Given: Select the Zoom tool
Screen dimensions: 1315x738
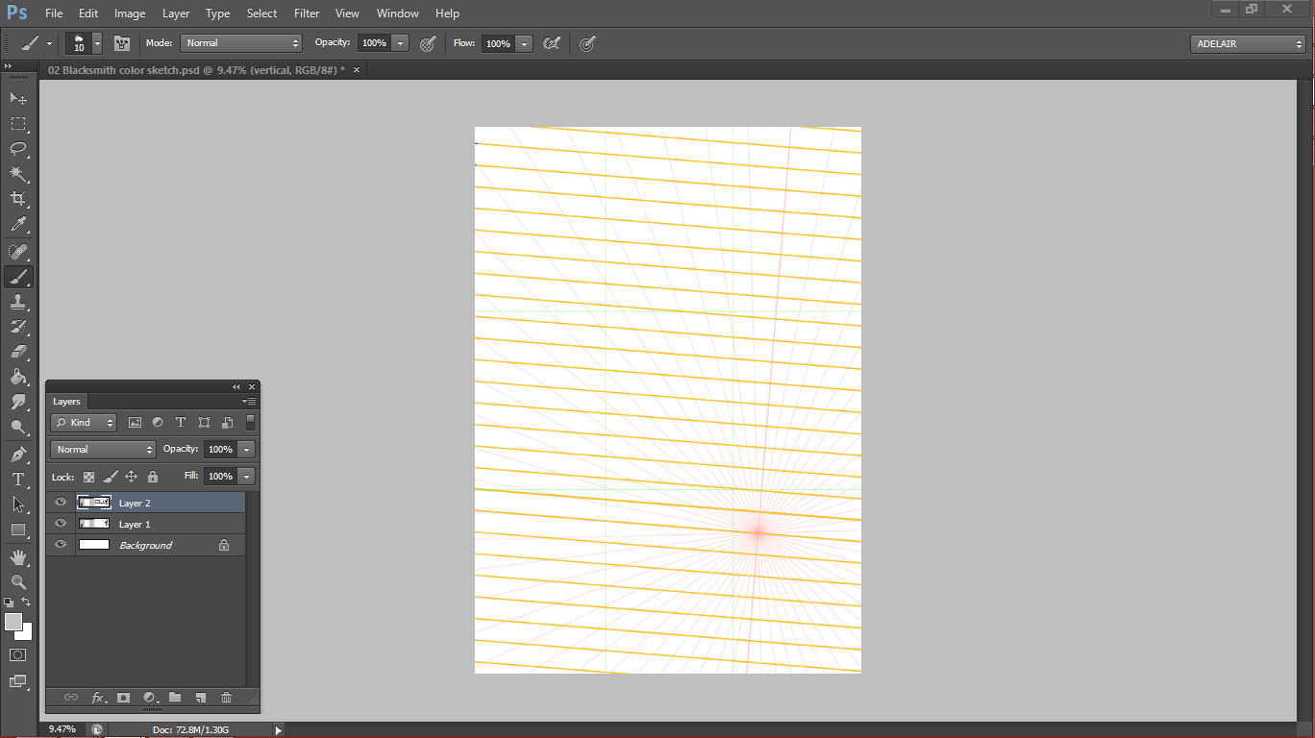Looking at the screenshot, I should [18, 582].
